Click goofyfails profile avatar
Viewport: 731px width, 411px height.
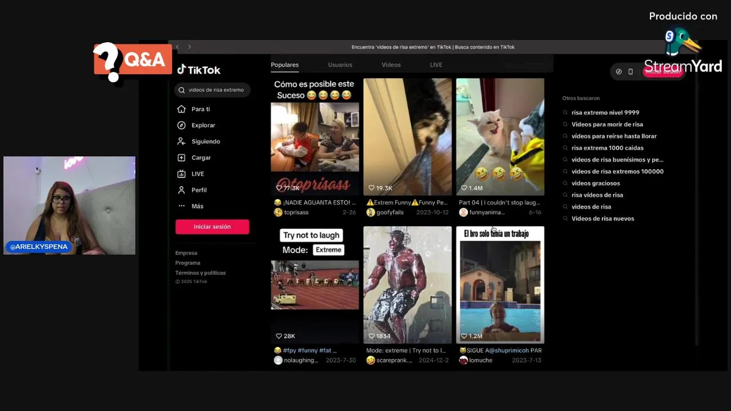point(371,212)
